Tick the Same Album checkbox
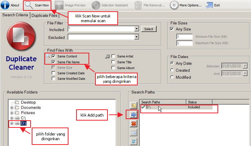 (113, 68)
